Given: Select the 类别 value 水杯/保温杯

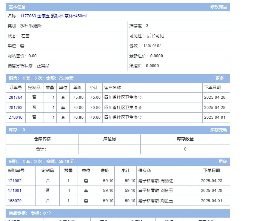Looking at the screenshot, I should tap(31, 26).
